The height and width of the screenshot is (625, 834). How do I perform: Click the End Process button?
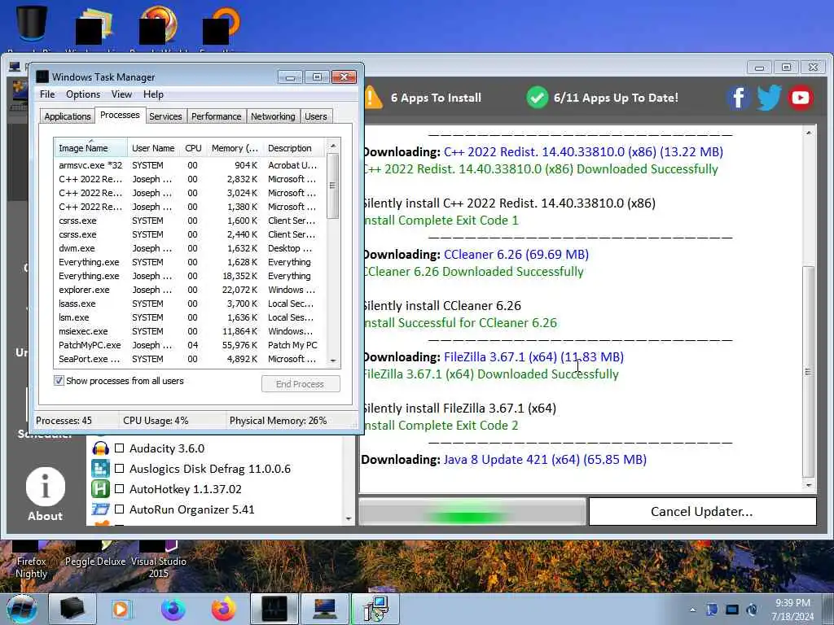pyautogui.click(x=301, y=384)
